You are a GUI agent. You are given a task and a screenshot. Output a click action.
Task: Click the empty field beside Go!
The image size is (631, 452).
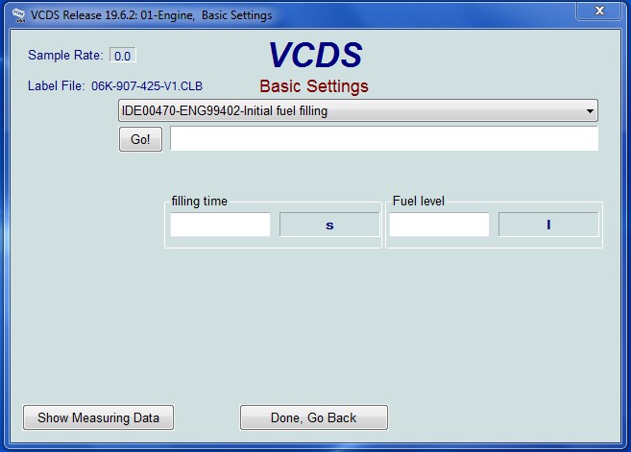384,138
